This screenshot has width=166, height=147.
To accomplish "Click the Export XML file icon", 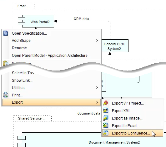I will pos(106,110).
